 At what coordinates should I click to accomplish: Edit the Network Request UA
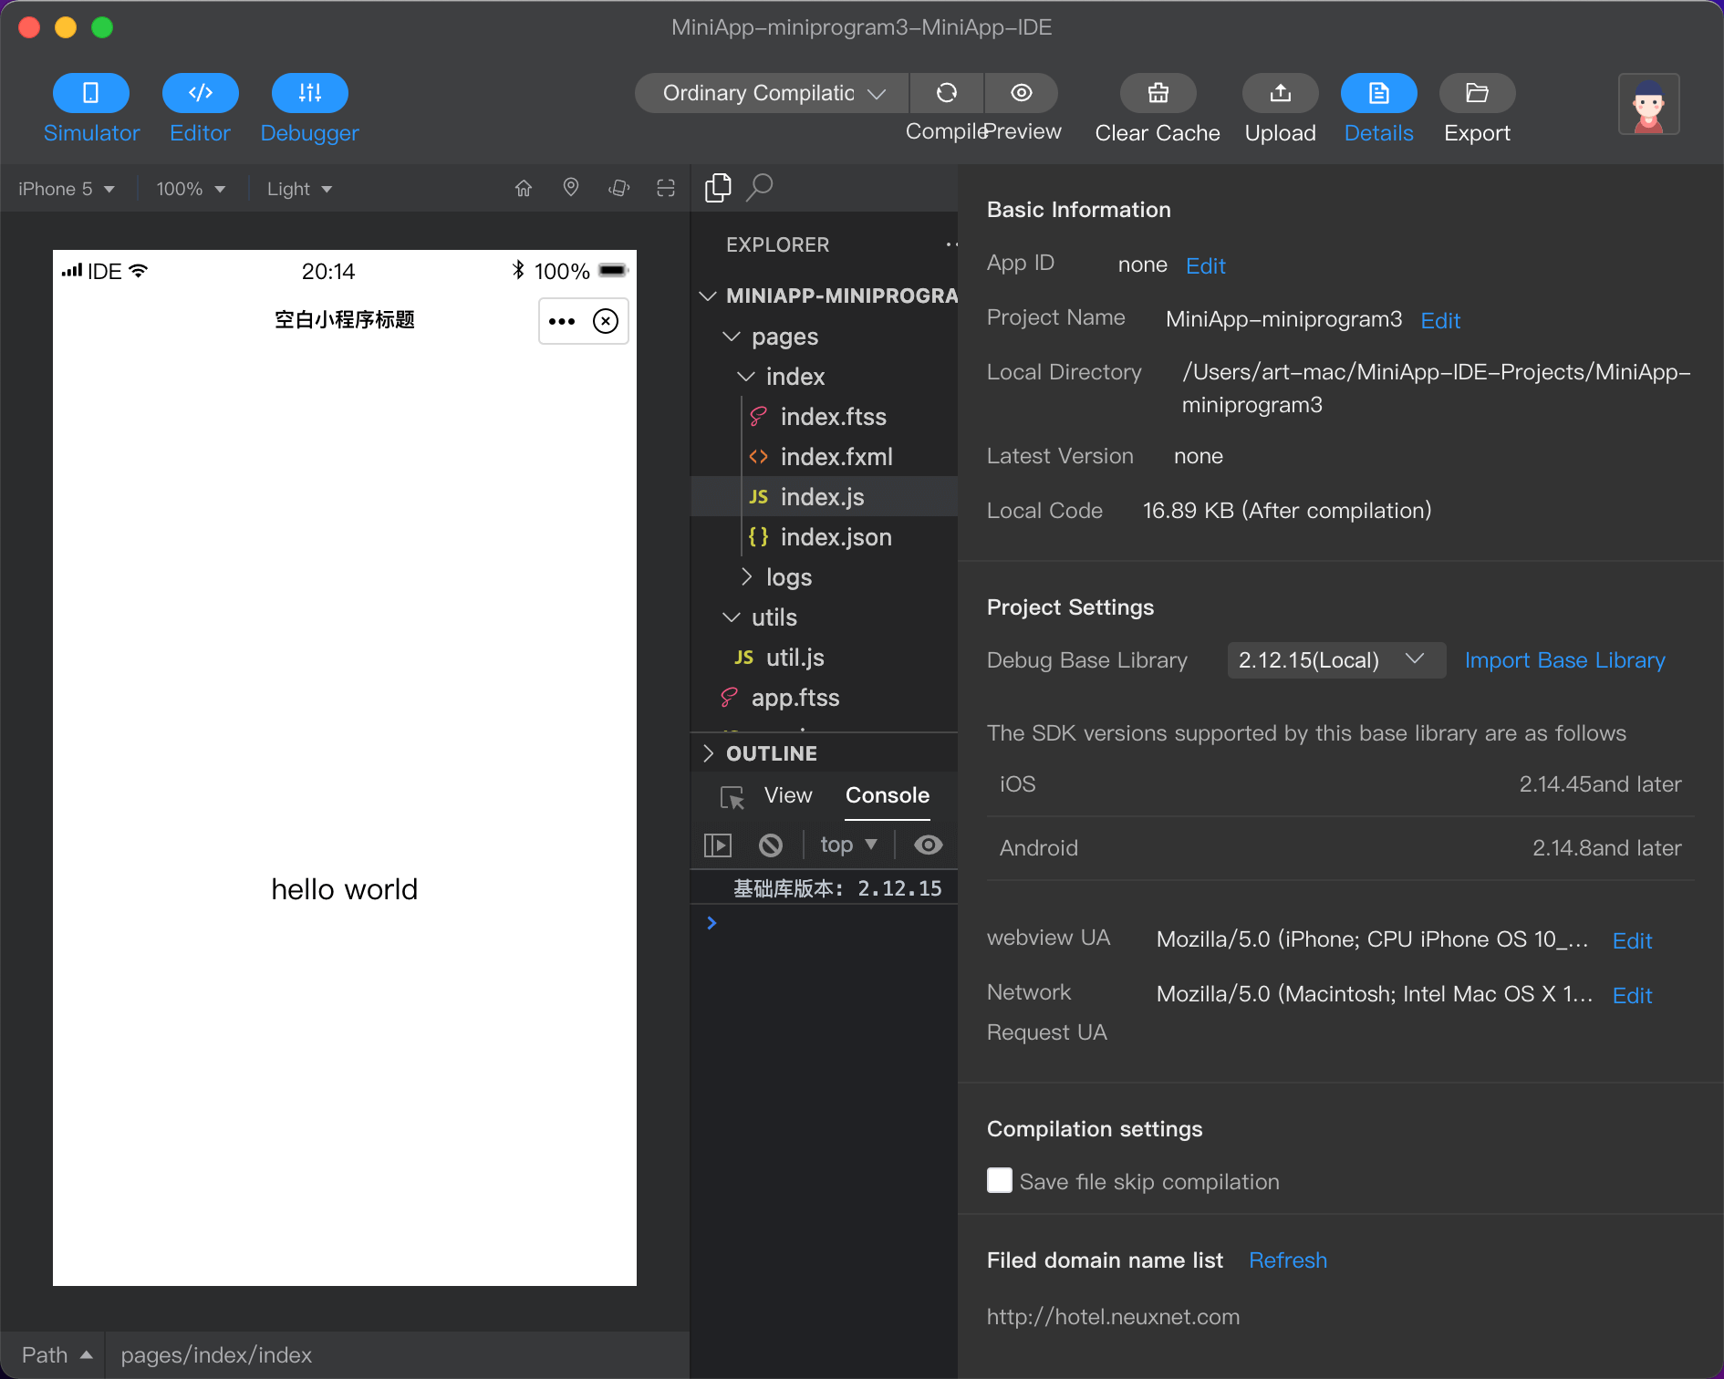pos(1633,996)
